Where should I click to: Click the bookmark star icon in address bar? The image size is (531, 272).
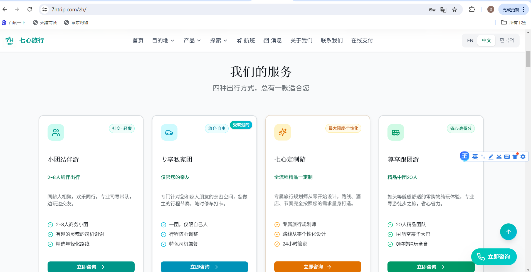(455, 10)
